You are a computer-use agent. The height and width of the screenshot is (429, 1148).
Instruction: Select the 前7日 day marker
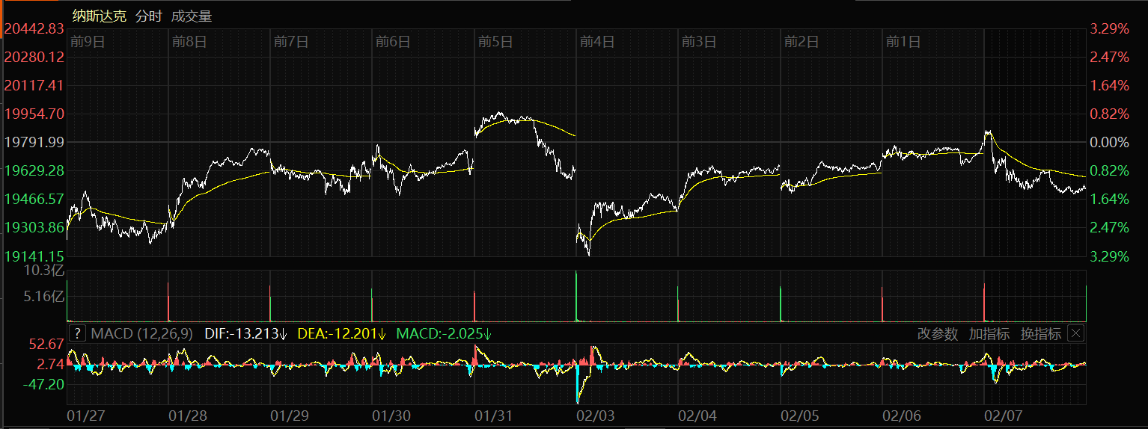click(291, 41)
